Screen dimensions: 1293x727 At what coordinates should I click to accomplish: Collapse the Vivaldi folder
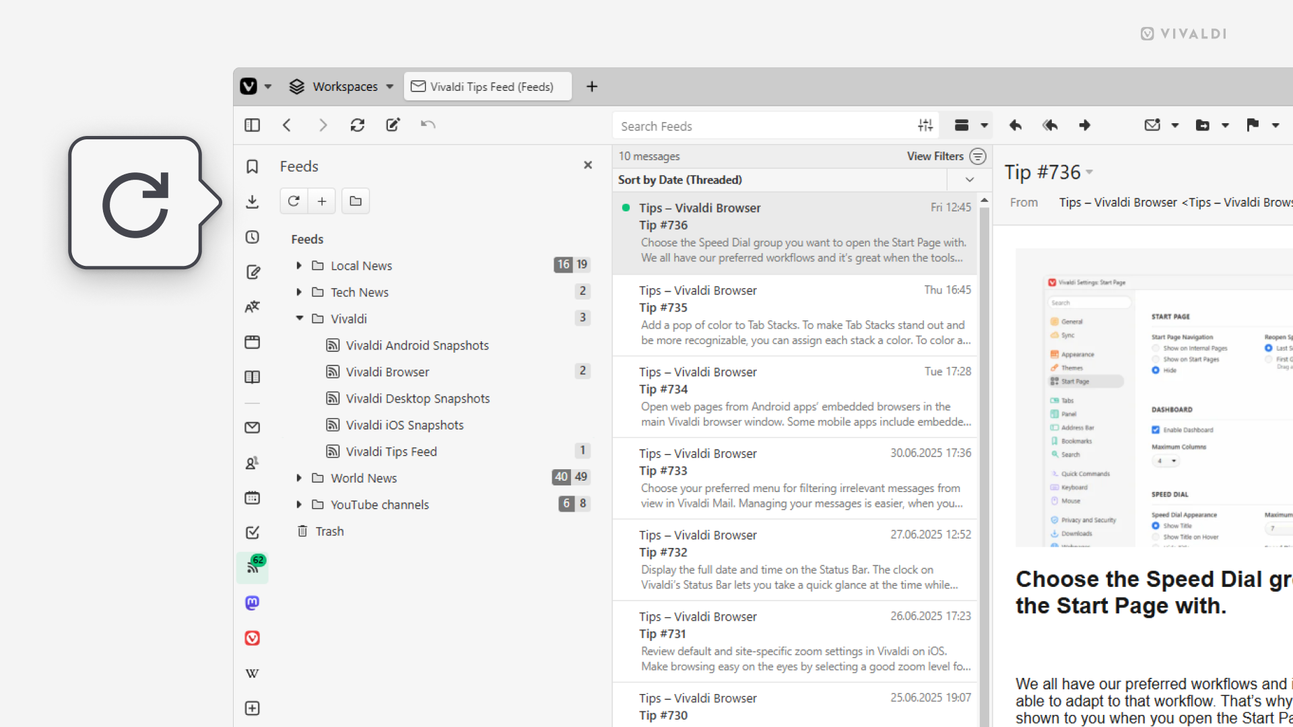pos(299,318)
